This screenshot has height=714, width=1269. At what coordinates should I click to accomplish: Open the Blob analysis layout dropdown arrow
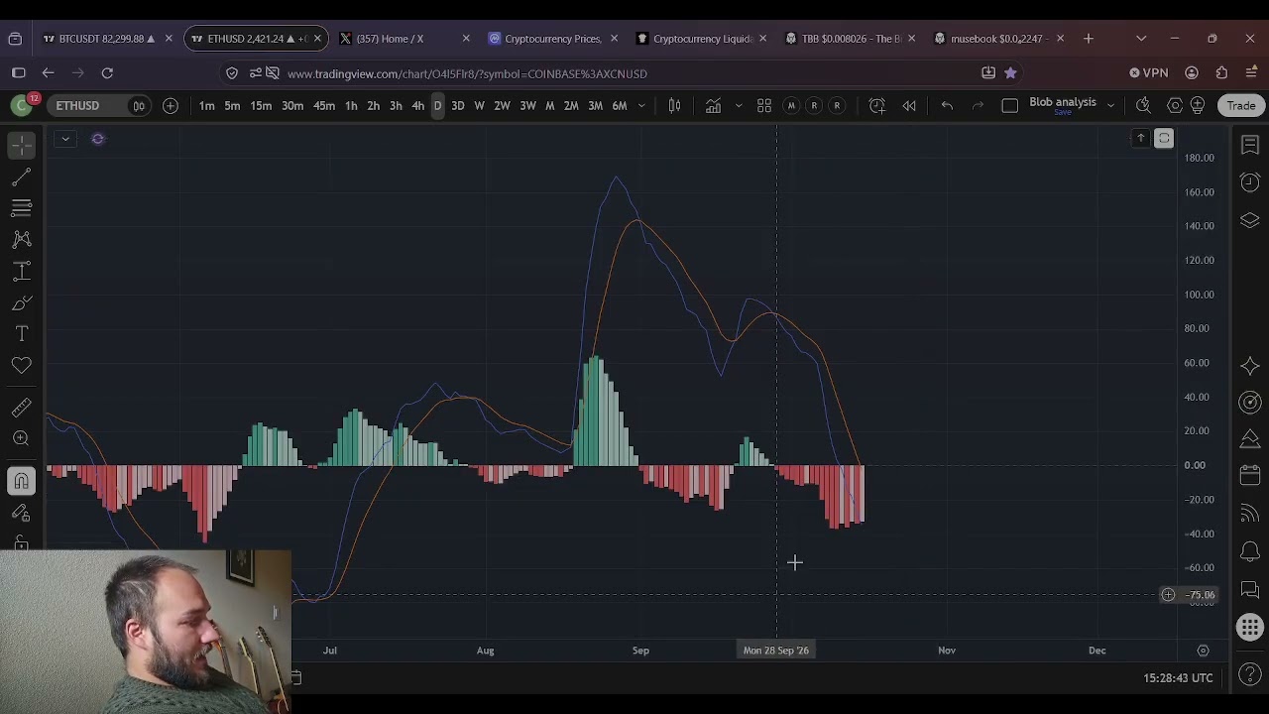click(1110, 106)
